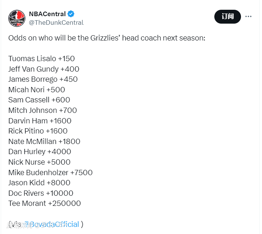Click the Tee Morant +250000 line
Viewport: 262px width, 234px height.
44,204
